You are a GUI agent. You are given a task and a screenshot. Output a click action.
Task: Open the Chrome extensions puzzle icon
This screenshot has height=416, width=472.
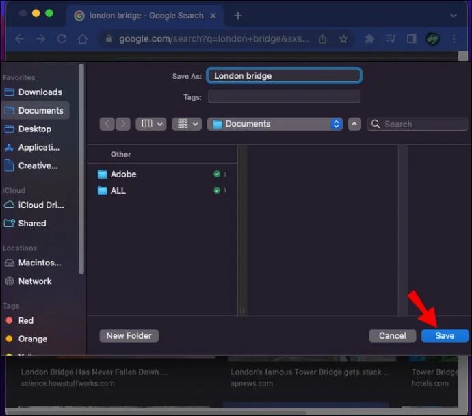click(x=370, y=39)
